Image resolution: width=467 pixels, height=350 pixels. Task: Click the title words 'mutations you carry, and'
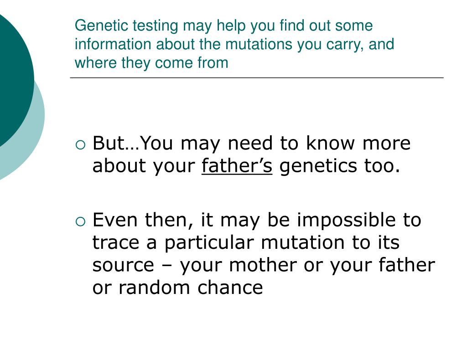(x=310, y=45)
